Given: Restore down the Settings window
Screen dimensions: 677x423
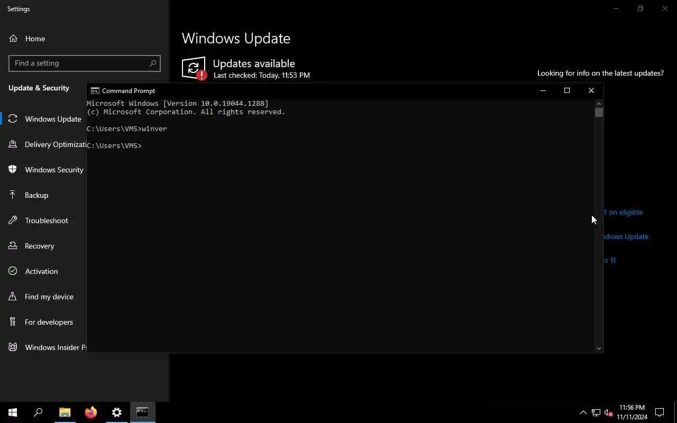Looking at the screenshot, I should point(641,8).
